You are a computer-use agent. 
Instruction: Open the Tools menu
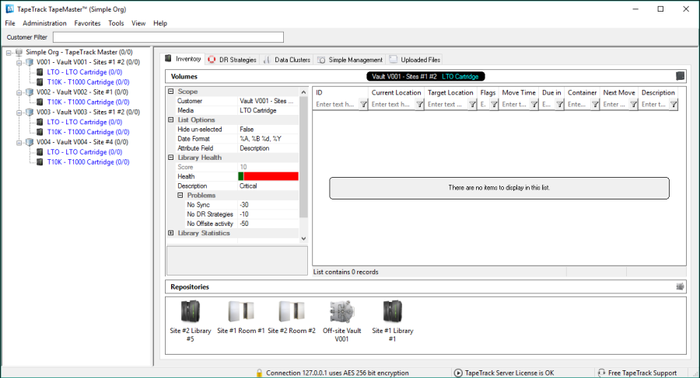click(x=116, y=23)
